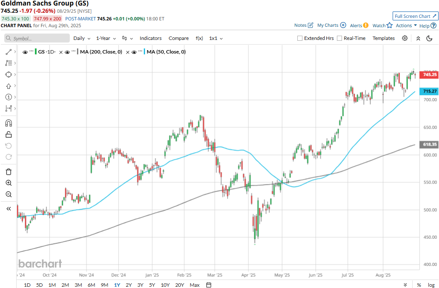The width and height of the screenshot is (439, 288).
Task: Open more options for MA (200, Close, 0)
Action: (x=74, y=51)
